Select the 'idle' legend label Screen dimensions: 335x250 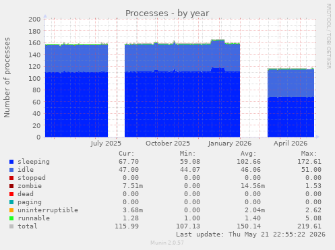click(26, 170)
